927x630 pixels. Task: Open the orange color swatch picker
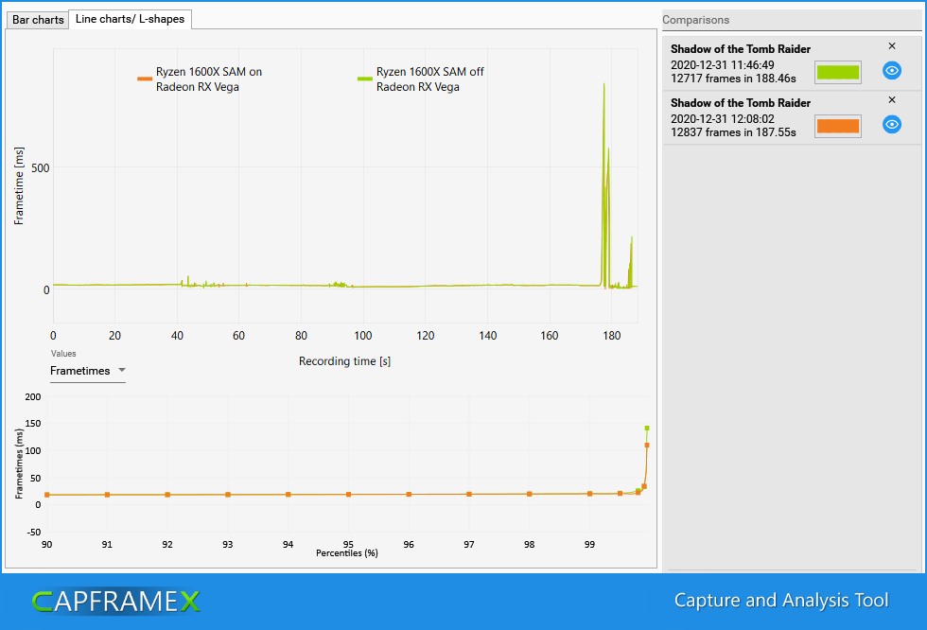[x=838, y=126]
